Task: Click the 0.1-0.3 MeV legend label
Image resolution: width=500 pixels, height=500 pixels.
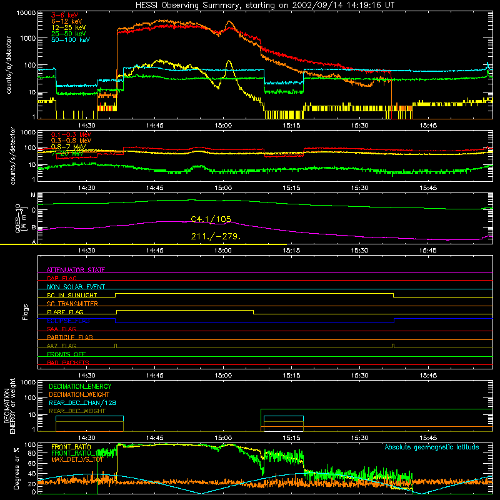Action: 71,134
